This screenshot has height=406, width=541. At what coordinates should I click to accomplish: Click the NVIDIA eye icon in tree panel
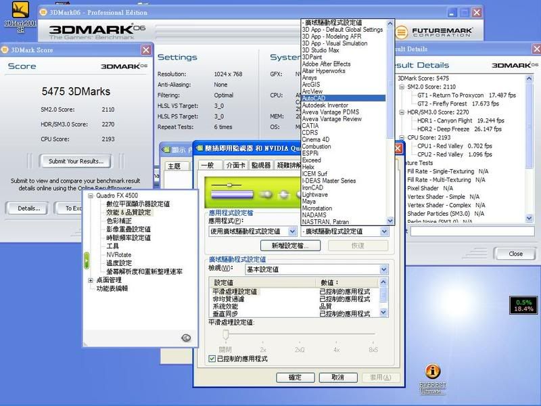[186, 338]
